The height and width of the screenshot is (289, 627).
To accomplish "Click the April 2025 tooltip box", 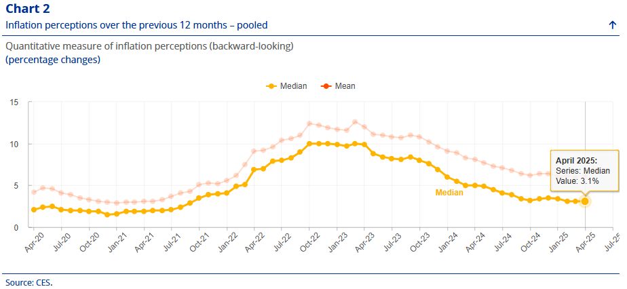I will click(x=583, y=171).
